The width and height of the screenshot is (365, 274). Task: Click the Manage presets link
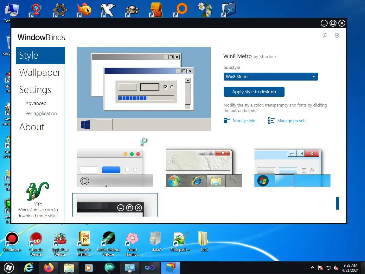pos(292,121)
